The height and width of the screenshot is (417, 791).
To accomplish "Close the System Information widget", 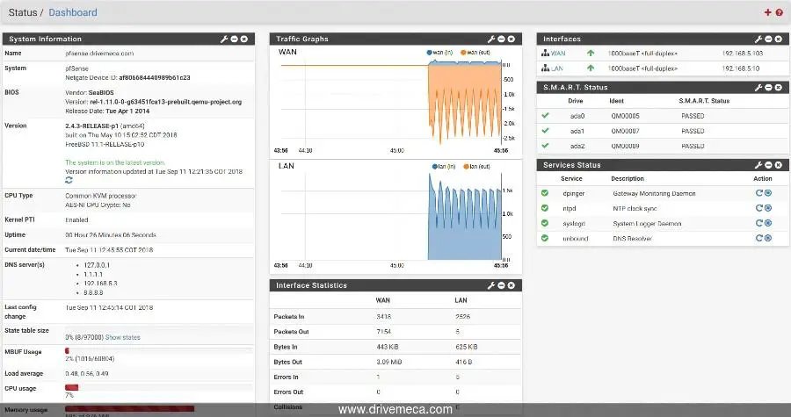I will 244,39.
